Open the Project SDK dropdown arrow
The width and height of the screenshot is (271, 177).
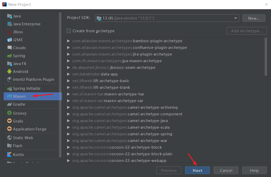tap(235, 18)
